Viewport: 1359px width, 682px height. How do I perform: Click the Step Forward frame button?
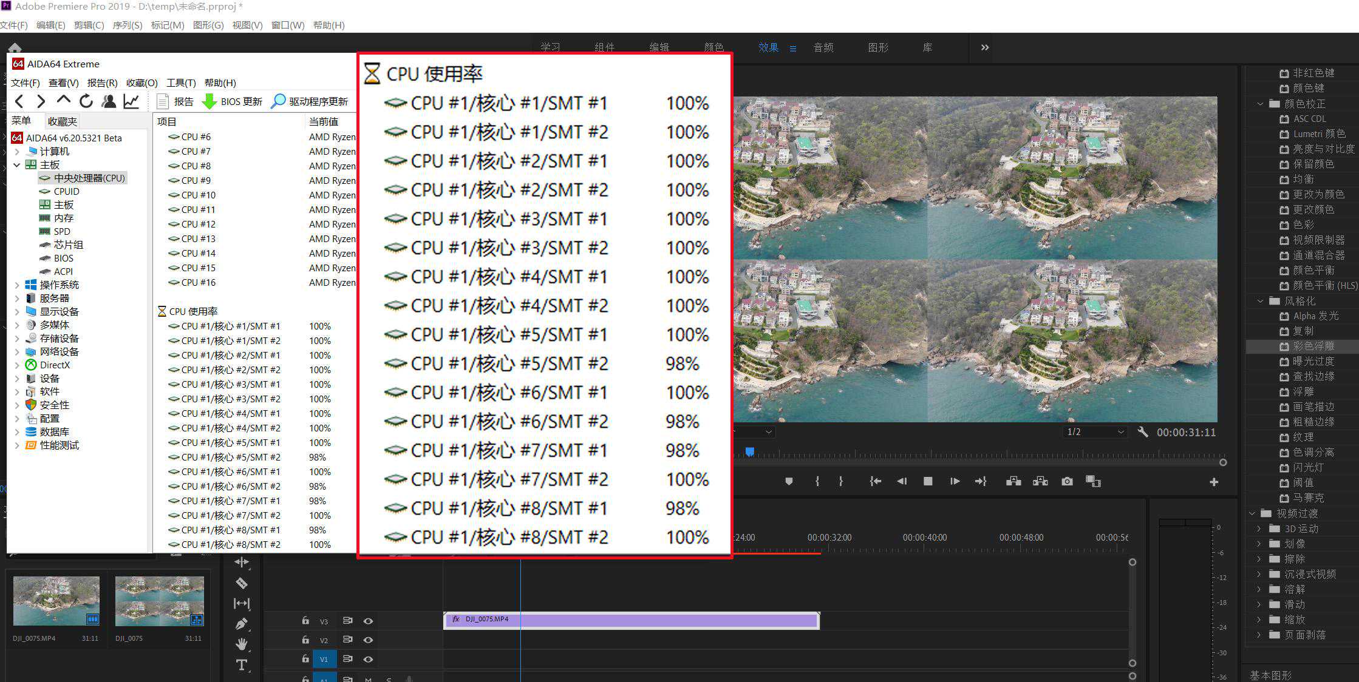coord(955,481)
